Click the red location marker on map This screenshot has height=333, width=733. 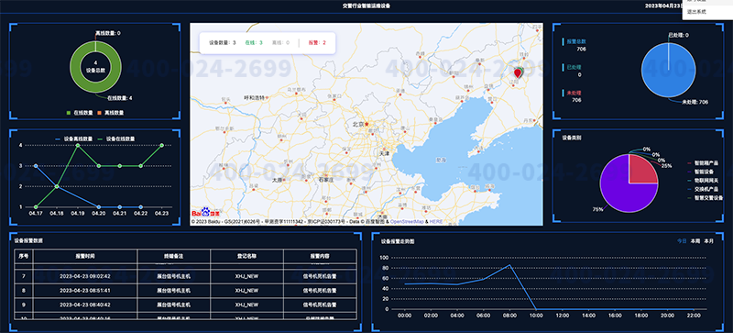pos(518,73)
